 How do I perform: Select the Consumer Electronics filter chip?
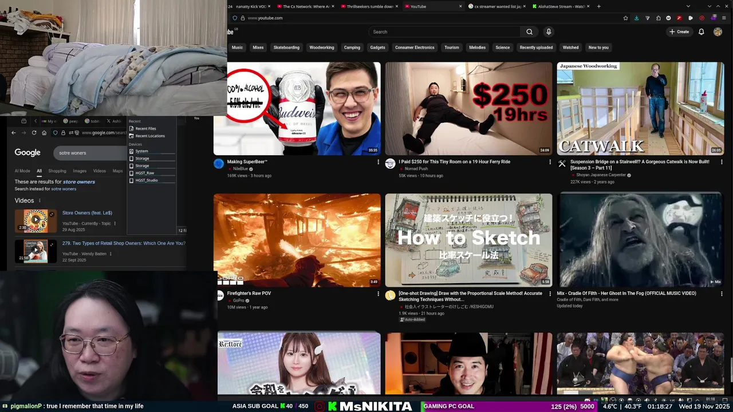(x=415, y=47)
